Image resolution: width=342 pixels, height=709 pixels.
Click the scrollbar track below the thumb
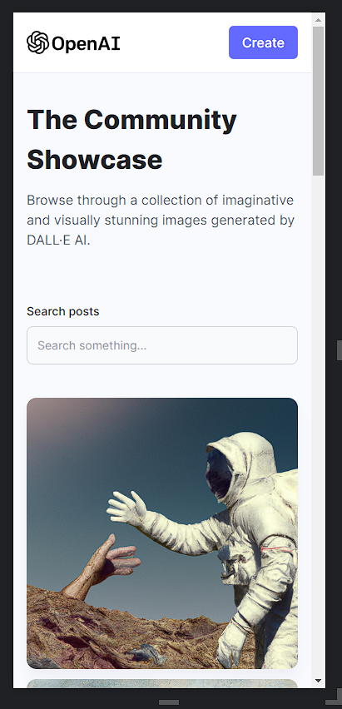[318, 425]
